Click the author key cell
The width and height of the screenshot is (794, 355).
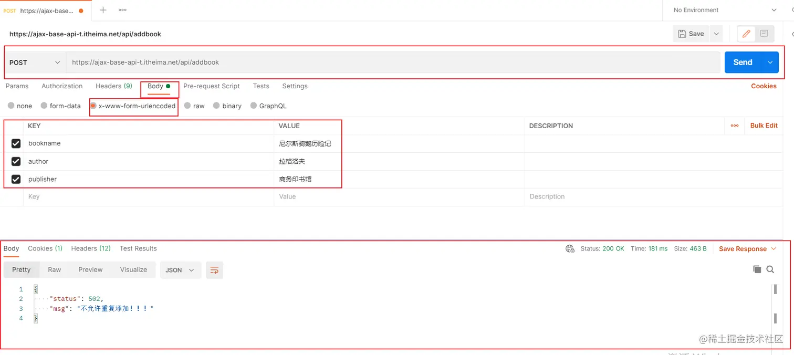point(149,161)
